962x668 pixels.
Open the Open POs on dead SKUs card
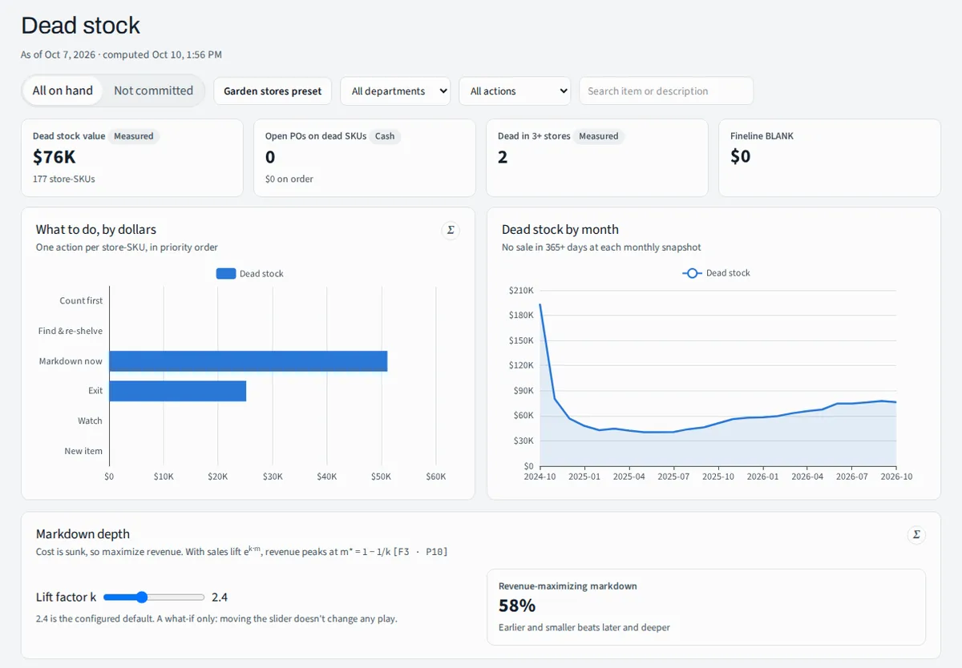point(365,158)
